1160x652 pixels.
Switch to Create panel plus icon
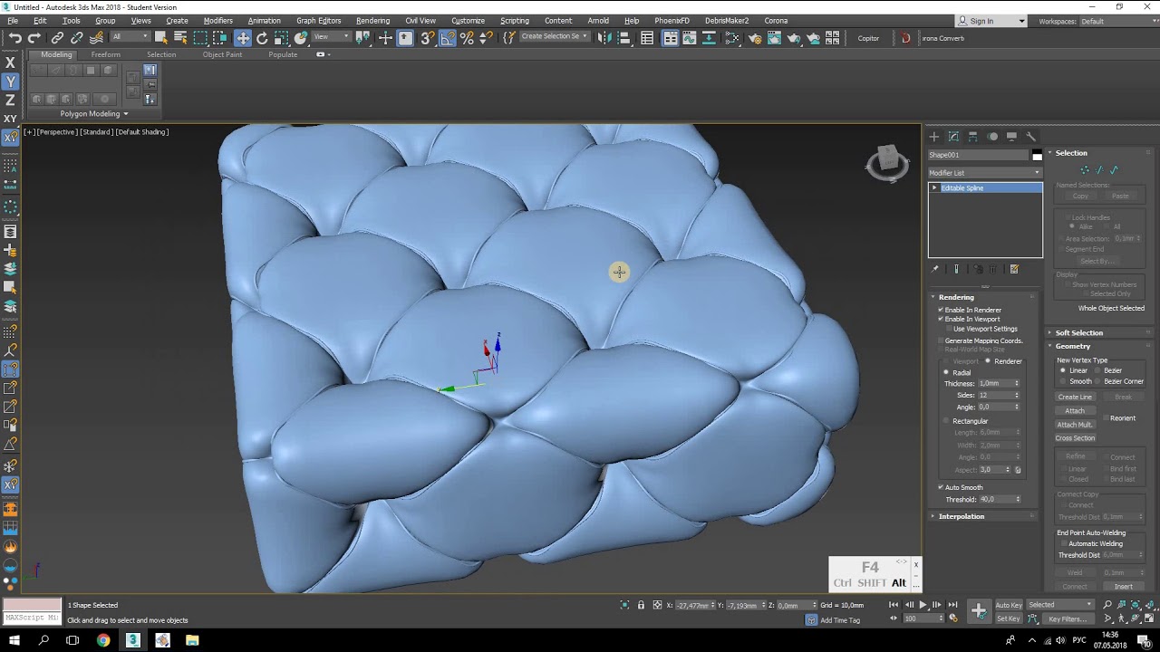tap(934, 137)
